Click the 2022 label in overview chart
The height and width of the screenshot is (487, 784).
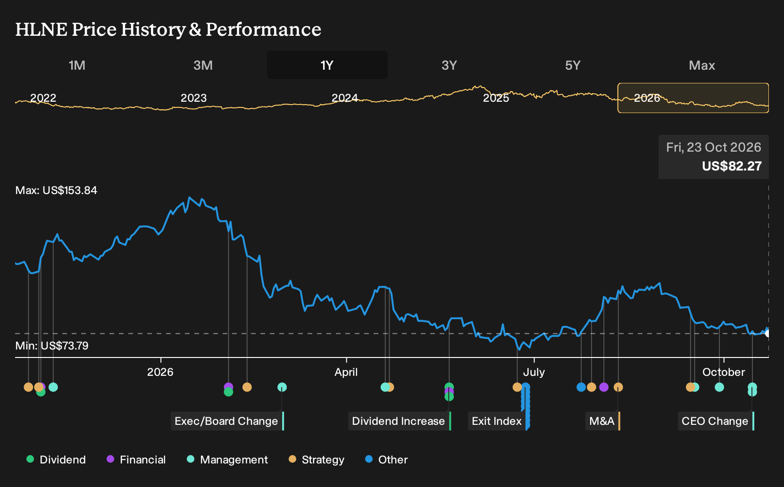coord(43,98)
